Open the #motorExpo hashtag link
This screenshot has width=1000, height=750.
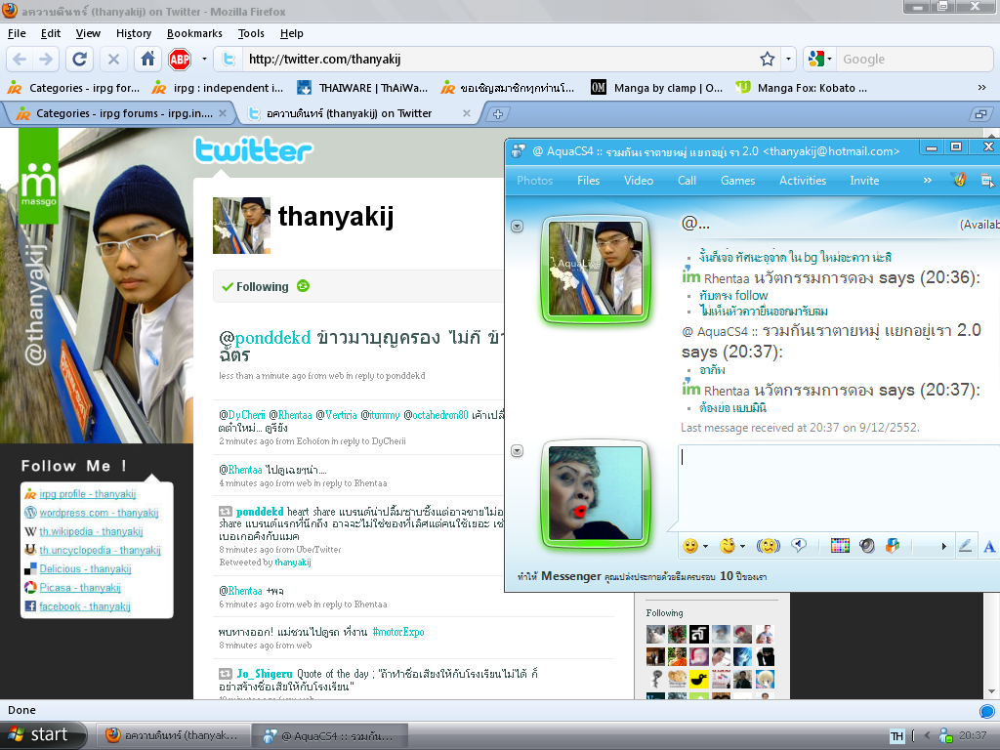(x=398, y=632)
